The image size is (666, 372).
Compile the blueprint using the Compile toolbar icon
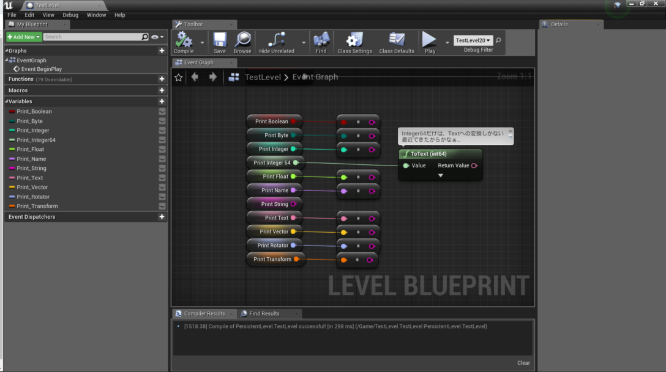pos(184,40)
